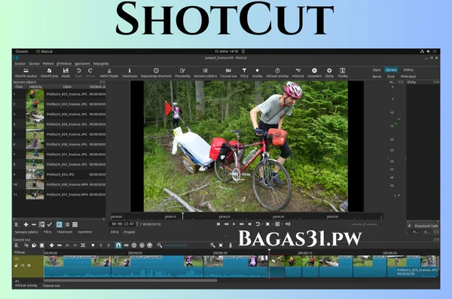Image resolution: width=452 pixels, height=299 pixels.
Task: Open Činnosti in the system top bar
Action: (22, 52)
